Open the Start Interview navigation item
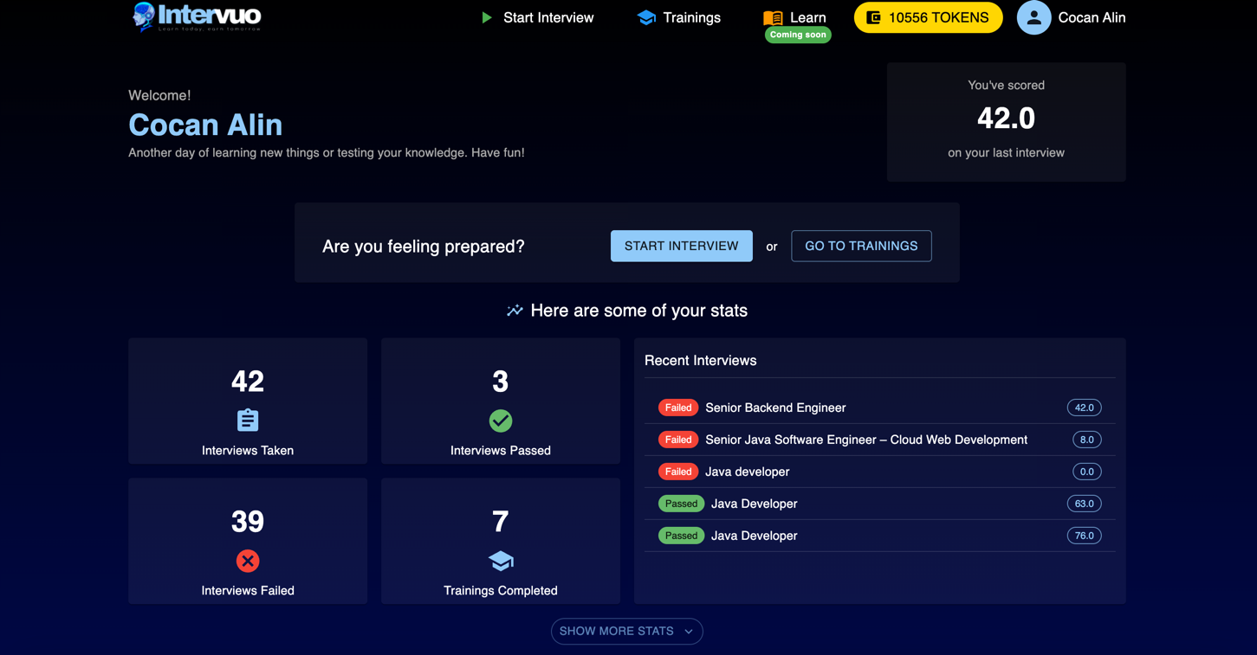The height and width of the screenshot is (655, 1257). (x=548, y=17)
